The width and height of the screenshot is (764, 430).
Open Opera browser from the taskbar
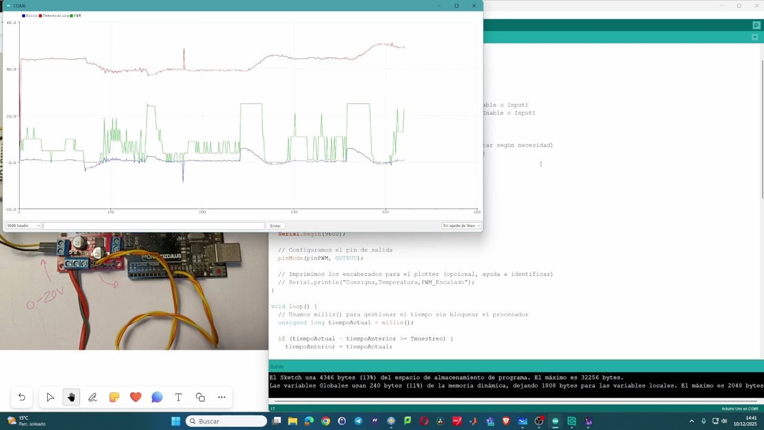424,421
